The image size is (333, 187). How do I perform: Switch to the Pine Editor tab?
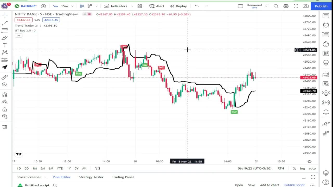[61, 177]
